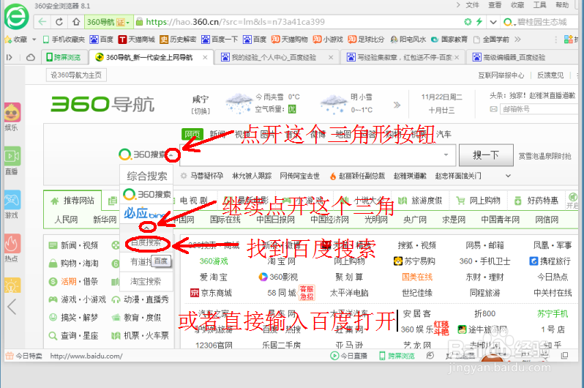Switch to 高级编辑器 百度经验 tab
The image size is (584, 388).
pyautogui.click(x=514, y=57)
